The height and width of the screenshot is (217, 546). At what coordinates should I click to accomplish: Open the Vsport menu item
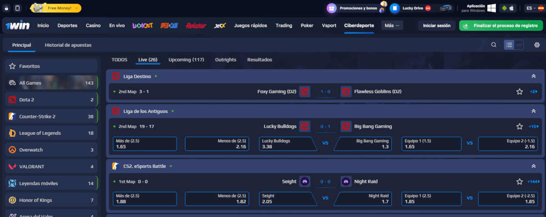coord(329,25)
